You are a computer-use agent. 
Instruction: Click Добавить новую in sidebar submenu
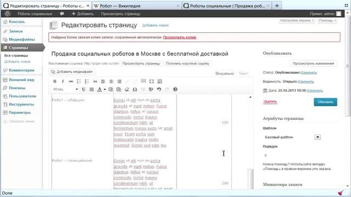[x=17, y=62]
